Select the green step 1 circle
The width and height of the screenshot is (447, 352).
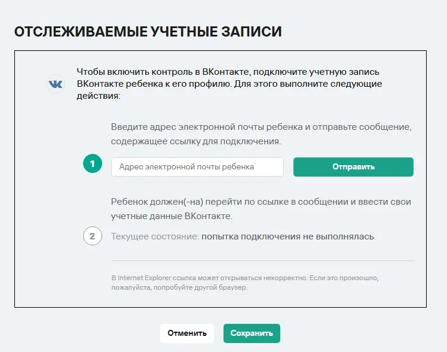(93, 163)
